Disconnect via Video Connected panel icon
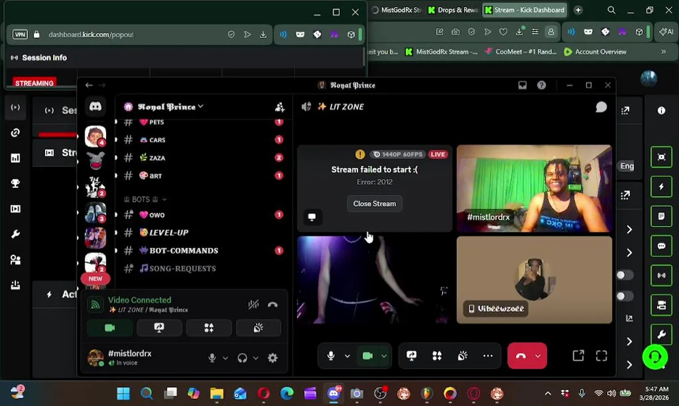The image size is (679, 406). (273, 304)
